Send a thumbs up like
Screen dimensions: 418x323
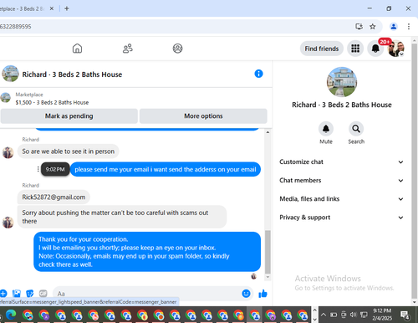click(x=263, y=294)
